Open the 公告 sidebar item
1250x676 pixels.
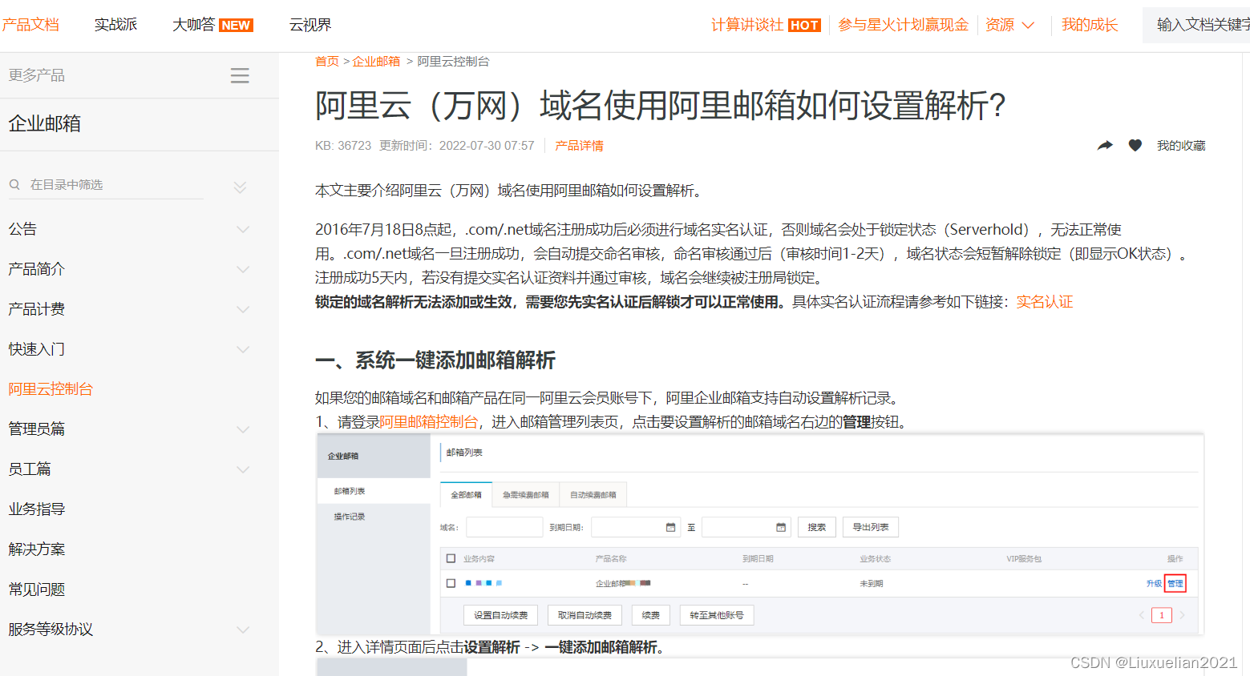point(22,229)
